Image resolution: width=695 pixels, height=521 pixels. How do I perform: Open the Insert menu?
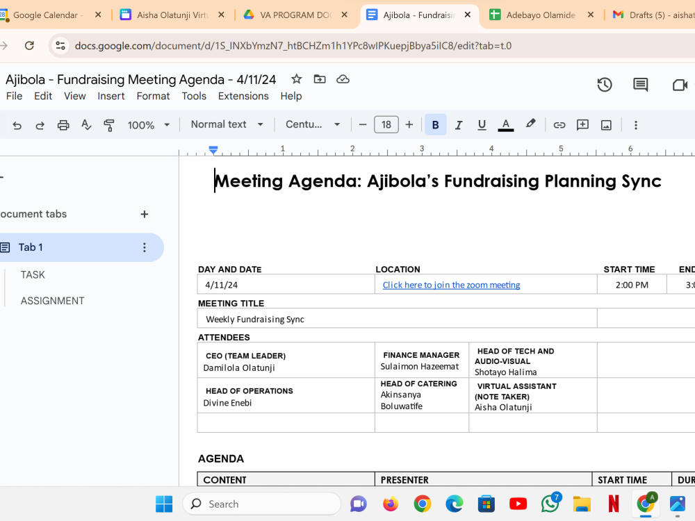click(x=111, y=96)
